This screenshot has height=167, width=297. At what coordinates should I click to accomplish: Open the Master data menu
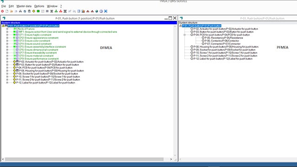point(24,6)
